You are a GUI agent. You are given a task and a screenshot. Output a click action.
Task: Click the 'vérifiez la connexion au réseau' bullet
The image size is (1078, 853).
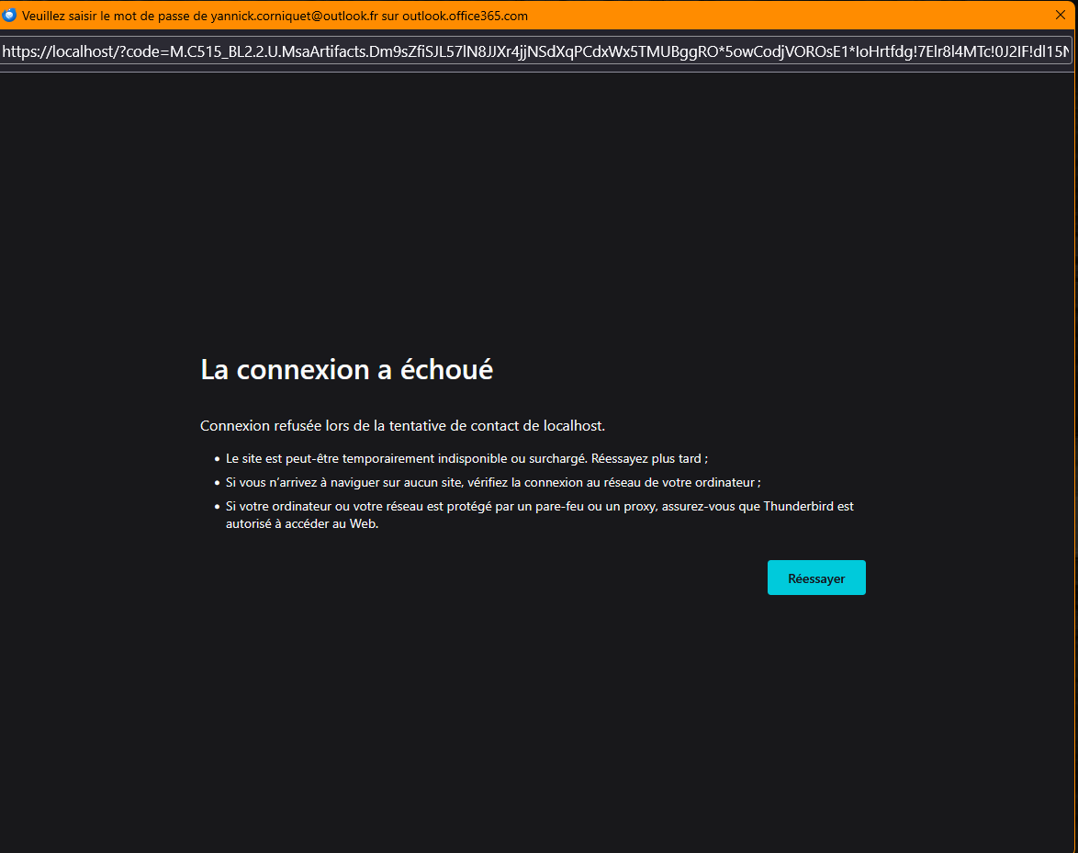pyautogui.click(x=493, y=483)
